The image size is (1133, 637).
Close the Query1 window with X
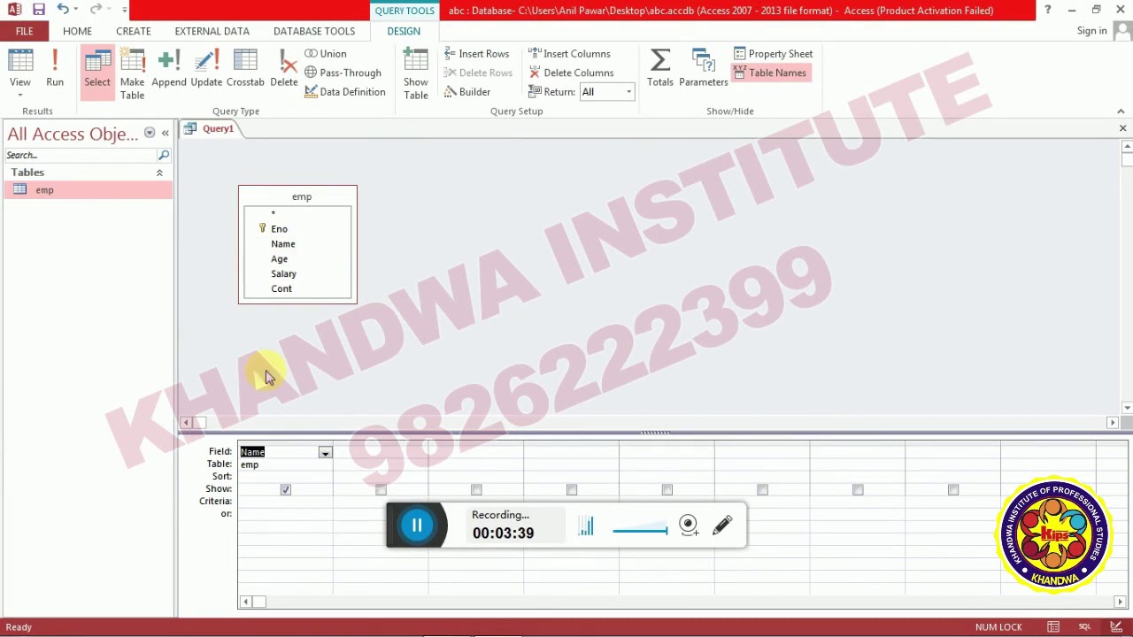coord(1122,129)
